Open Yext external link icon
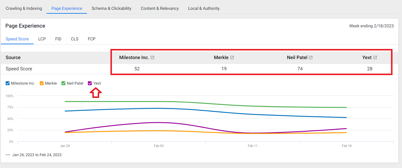This screenshot has height=168, width=402. [375, 58]
